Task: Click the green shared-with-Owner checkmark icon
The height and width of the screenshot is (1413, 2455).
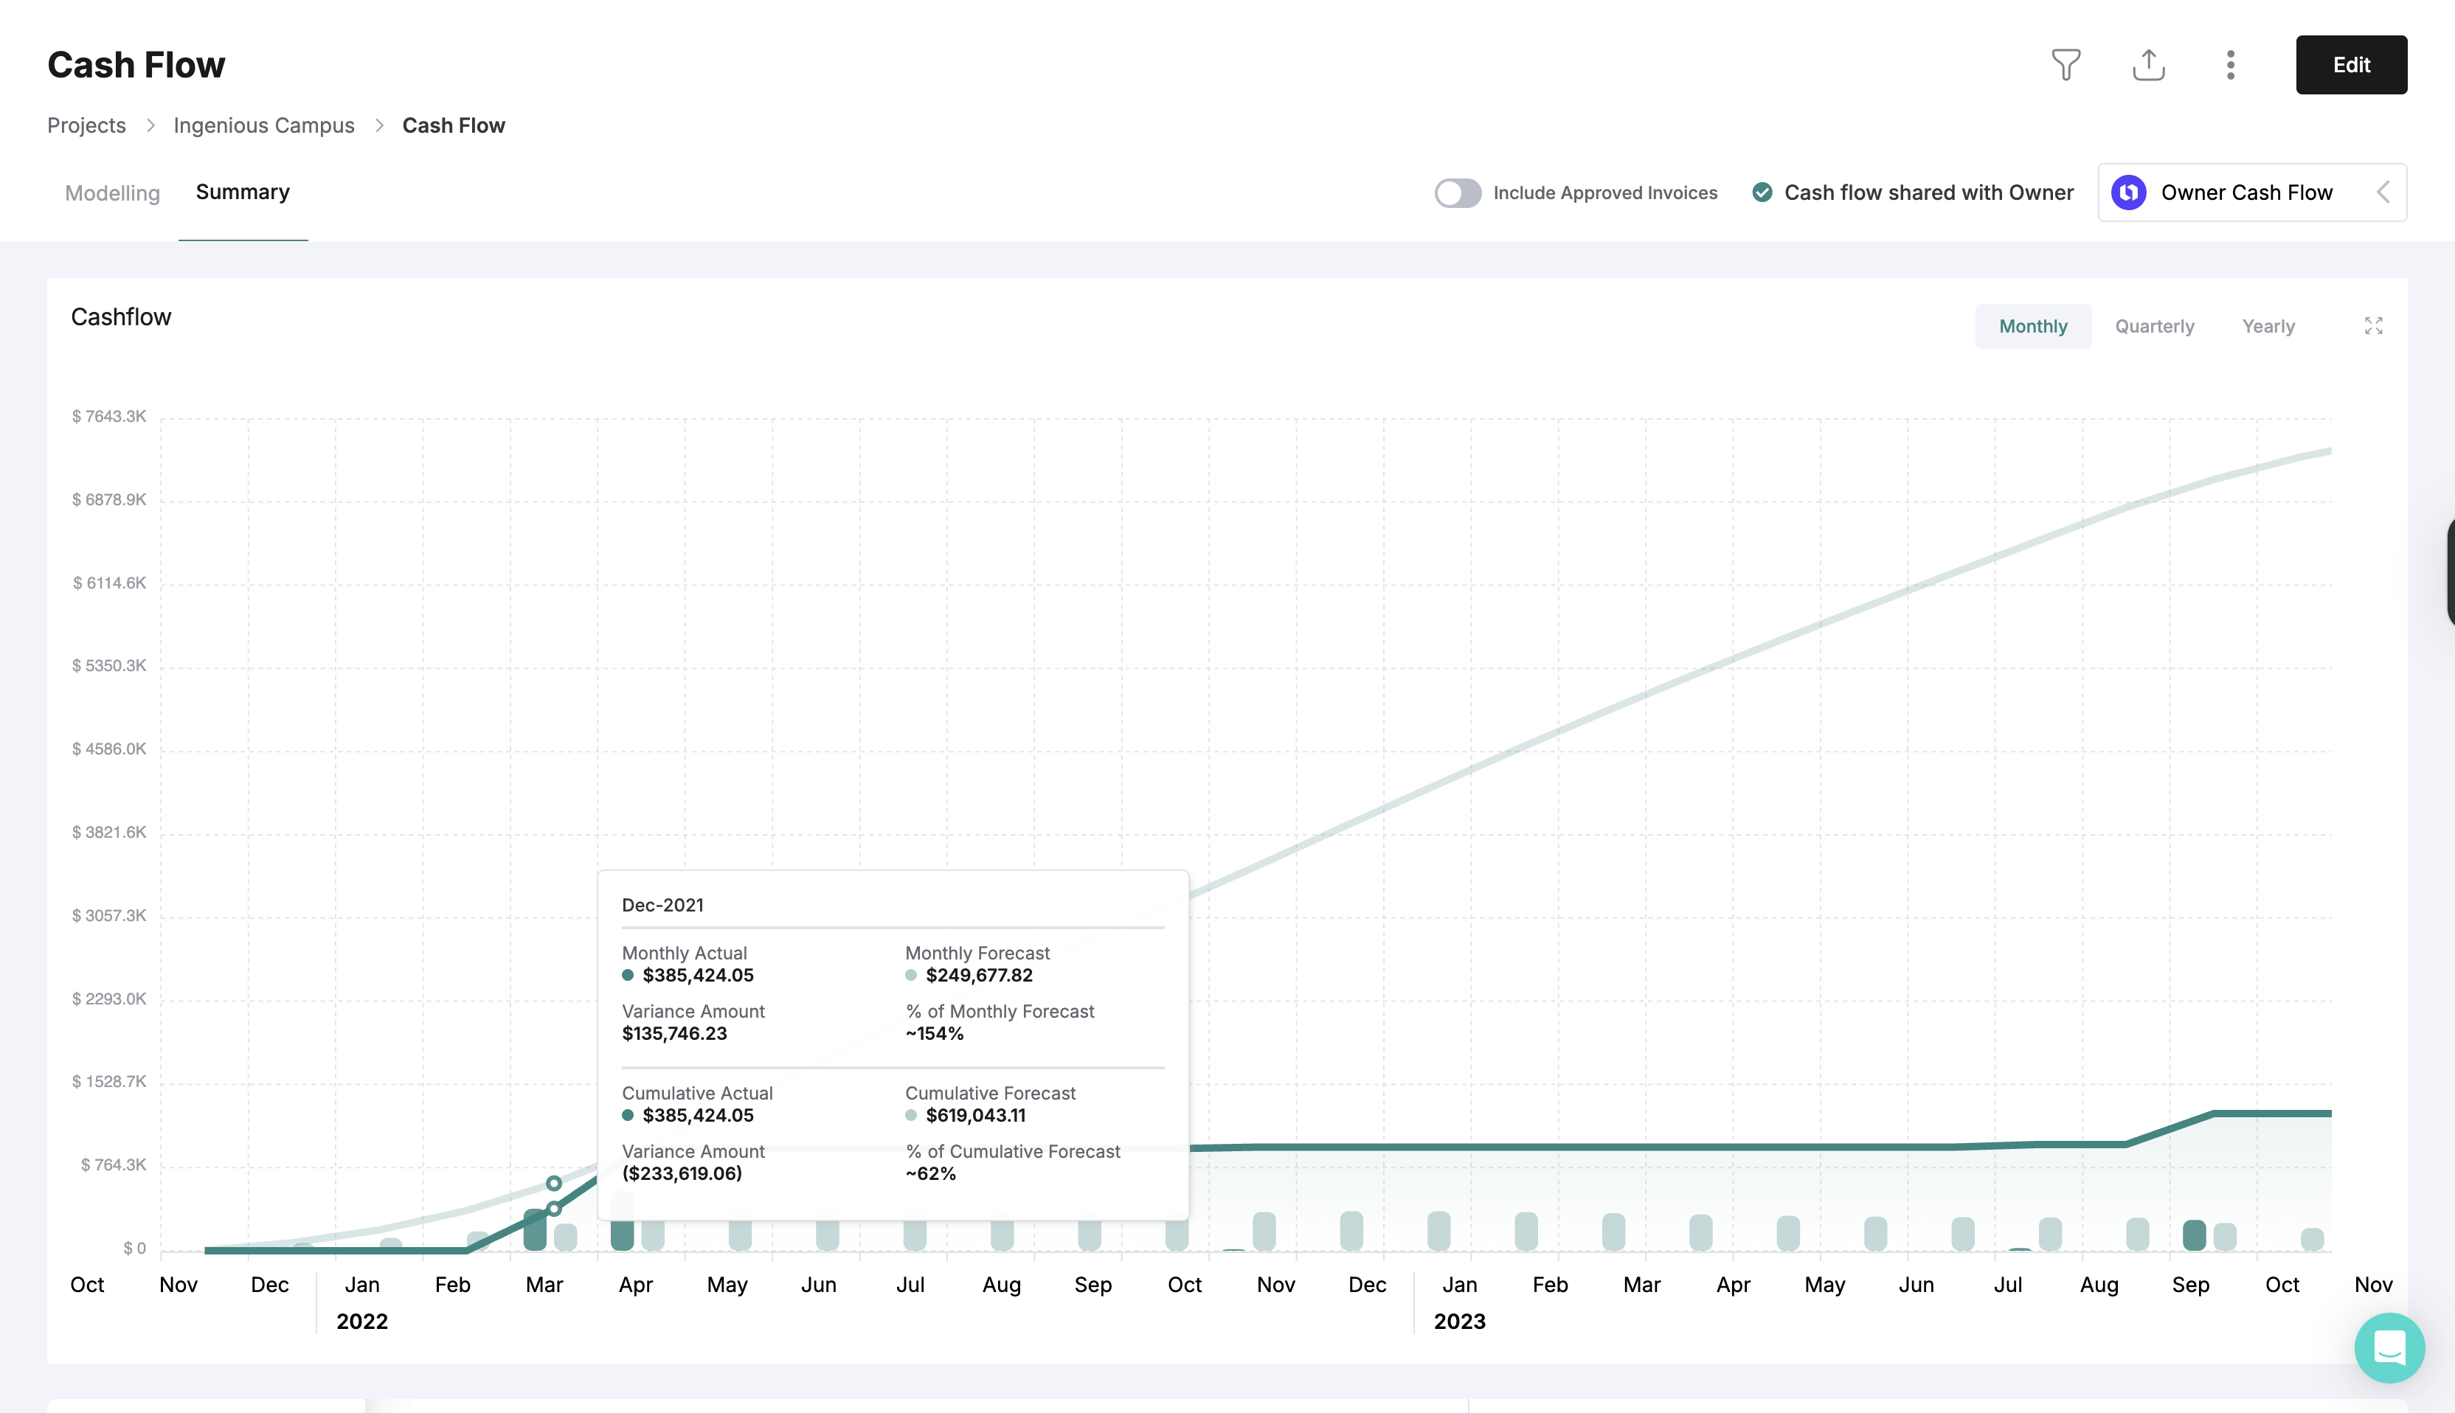Action: coord(1762,192)
